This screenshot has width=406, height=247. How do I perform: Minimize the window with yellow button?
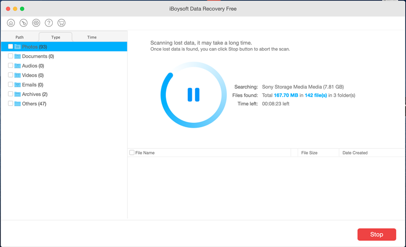15,9
